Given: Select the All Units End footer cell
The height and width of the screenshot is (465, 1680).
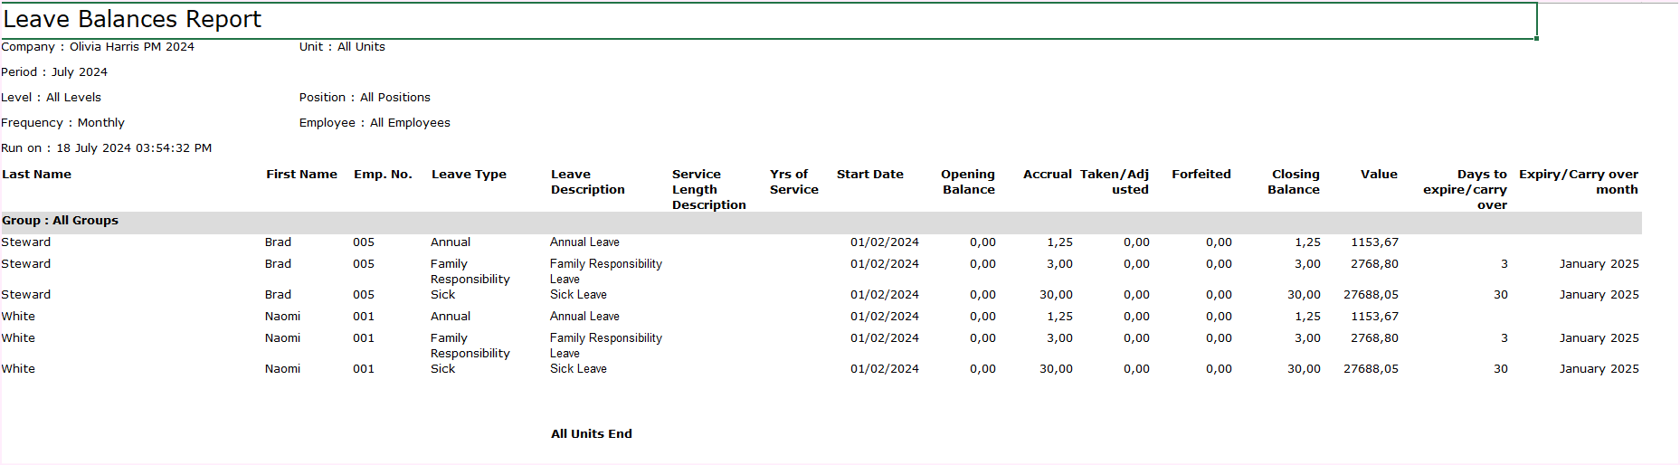Looking at the screenshot, I should [x=592, y=434].
